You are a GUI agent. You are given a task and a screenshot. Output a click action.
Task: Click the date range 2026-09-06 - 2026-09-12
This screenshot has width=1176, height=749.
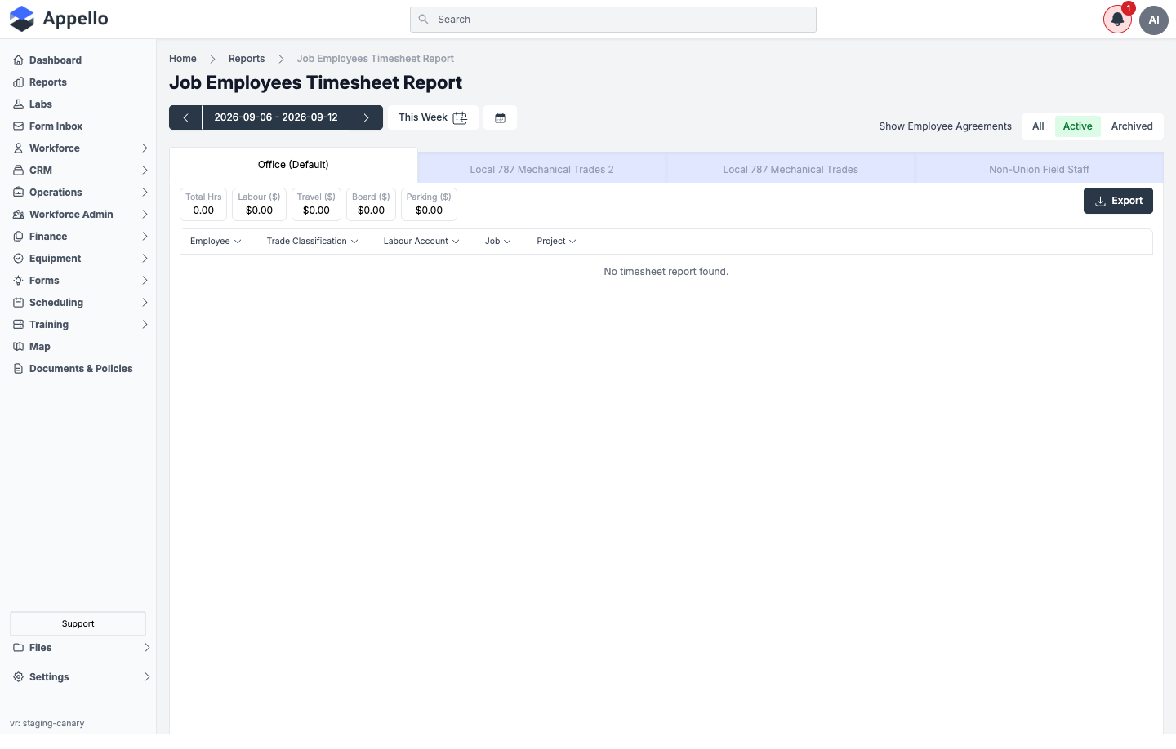(x=276, y=117)
